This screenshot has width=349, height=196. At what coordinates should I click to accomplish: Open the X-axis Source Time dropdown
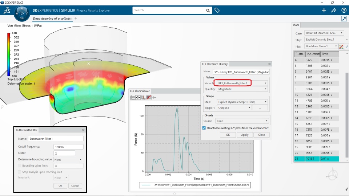pos(242,121)
